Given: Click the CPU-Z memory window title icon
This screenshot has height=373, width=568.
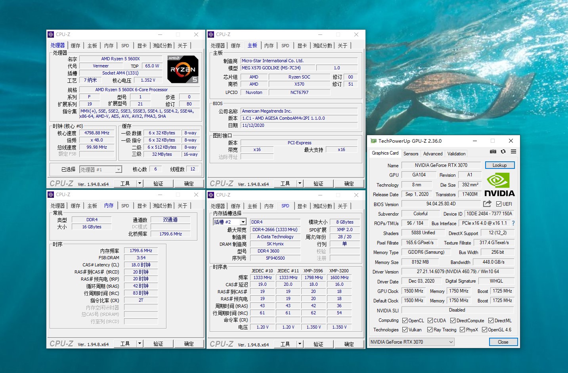Looking at the screenshot, I should tap(51, 195).
